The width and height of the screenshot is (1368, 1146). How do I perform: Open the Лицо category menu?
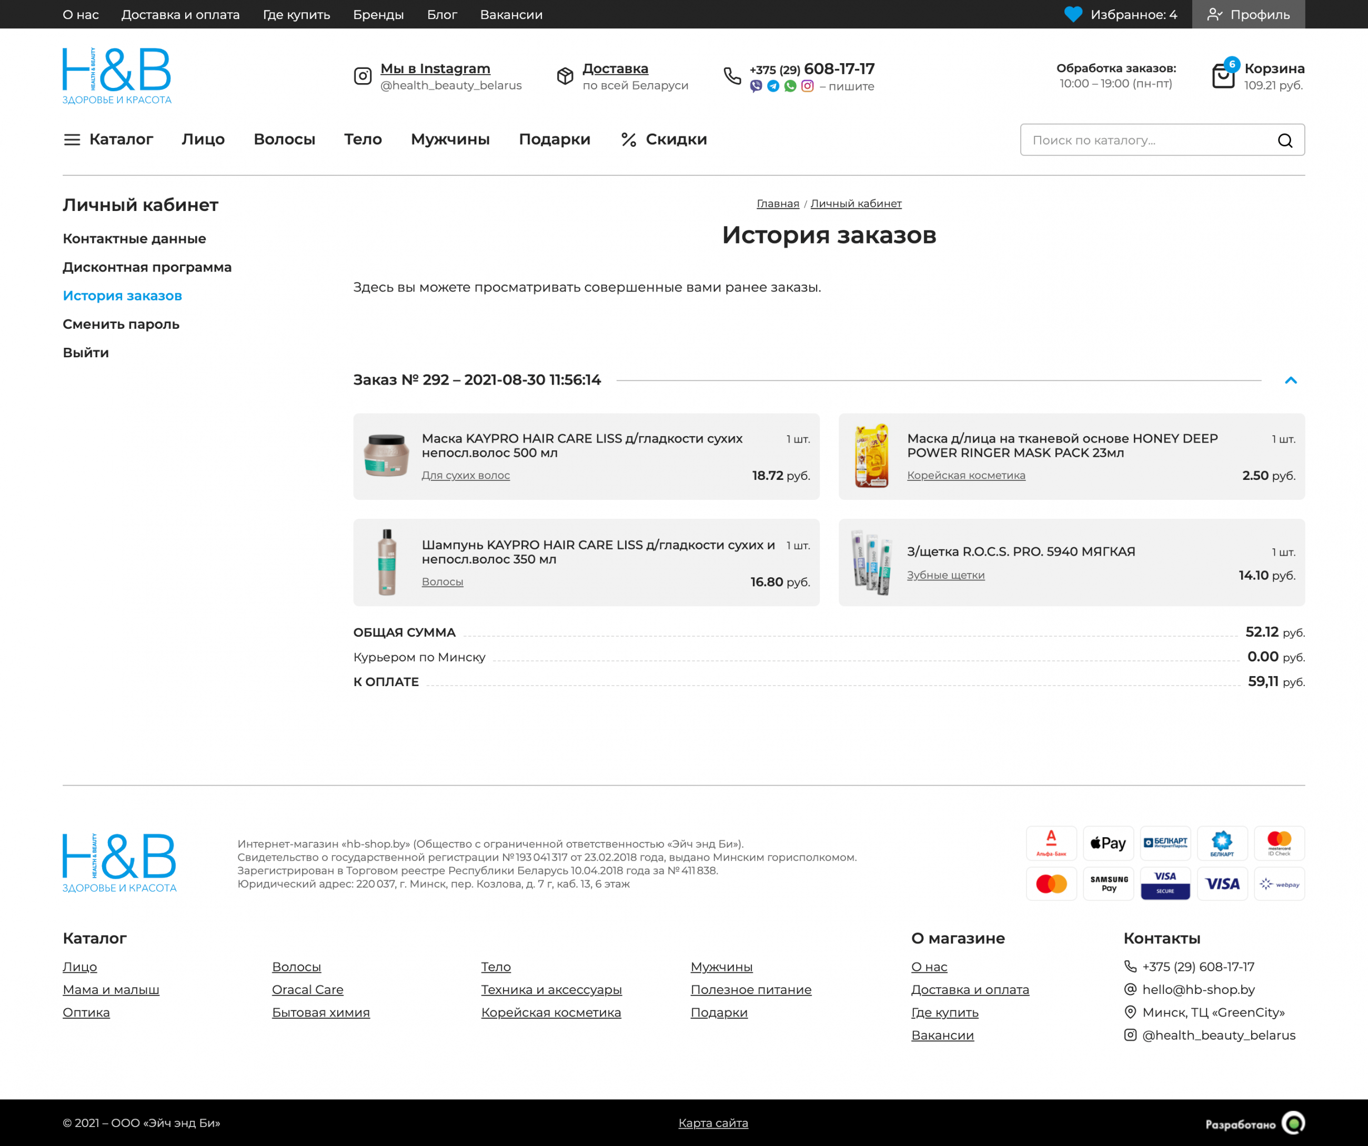(203, 139)
